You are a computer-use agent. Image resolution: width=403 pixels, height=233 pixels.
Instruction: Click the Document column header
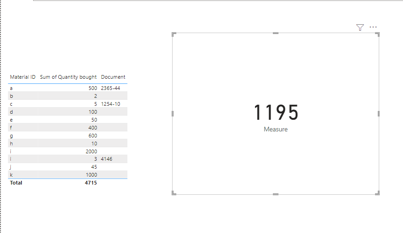click(x=113, y=77)
